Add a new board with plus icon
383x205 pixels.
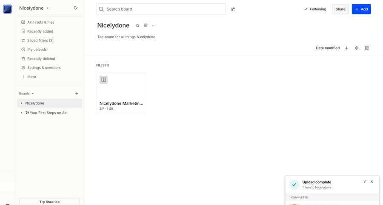pos(77,94)
